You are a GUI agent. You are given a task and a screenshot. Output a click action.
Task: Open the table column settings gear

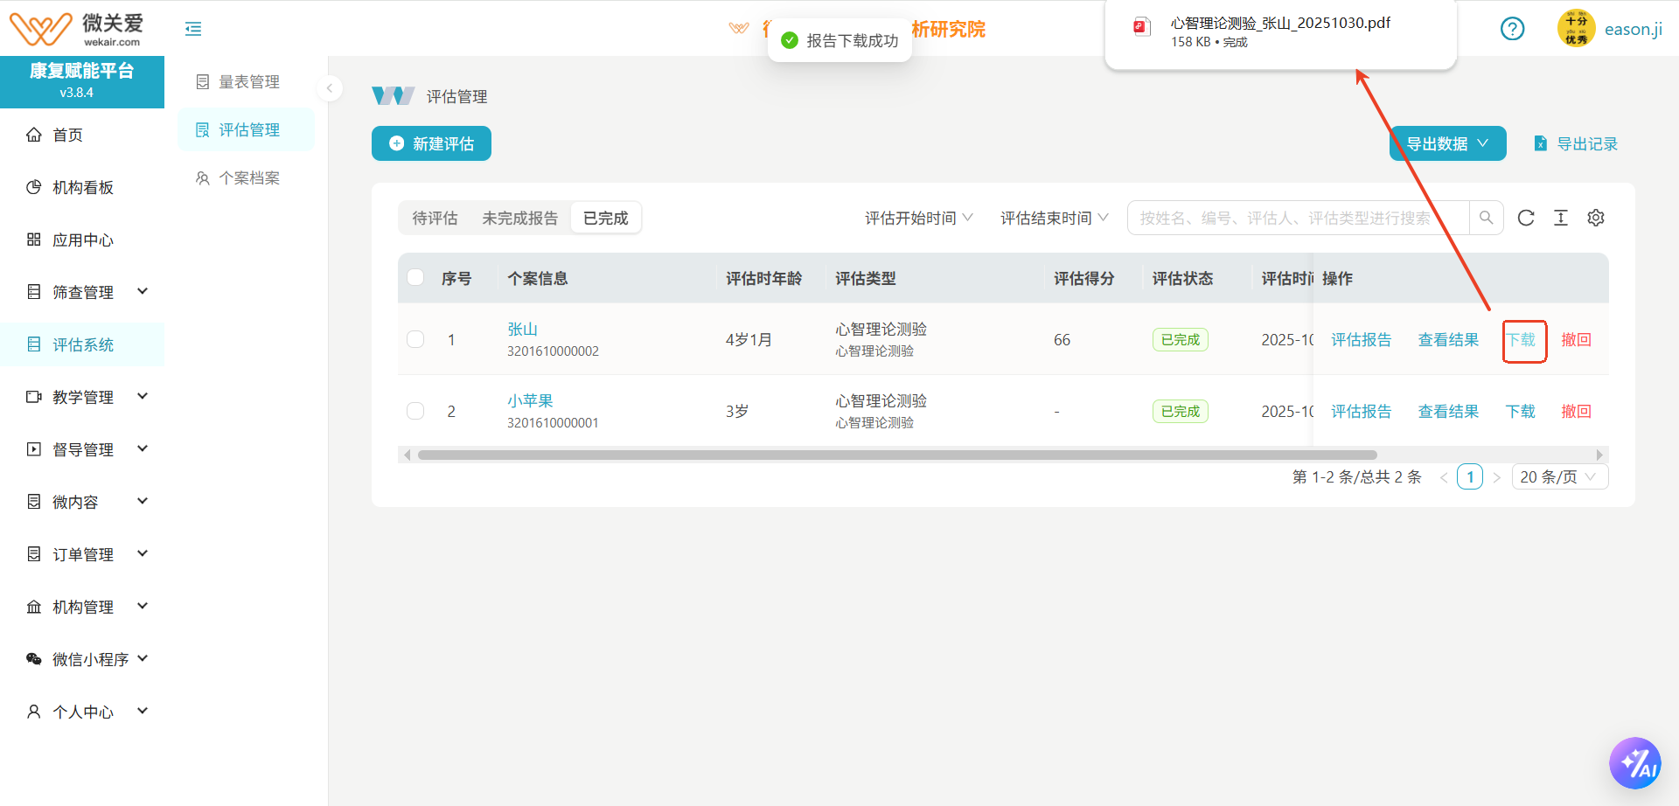1596,218
